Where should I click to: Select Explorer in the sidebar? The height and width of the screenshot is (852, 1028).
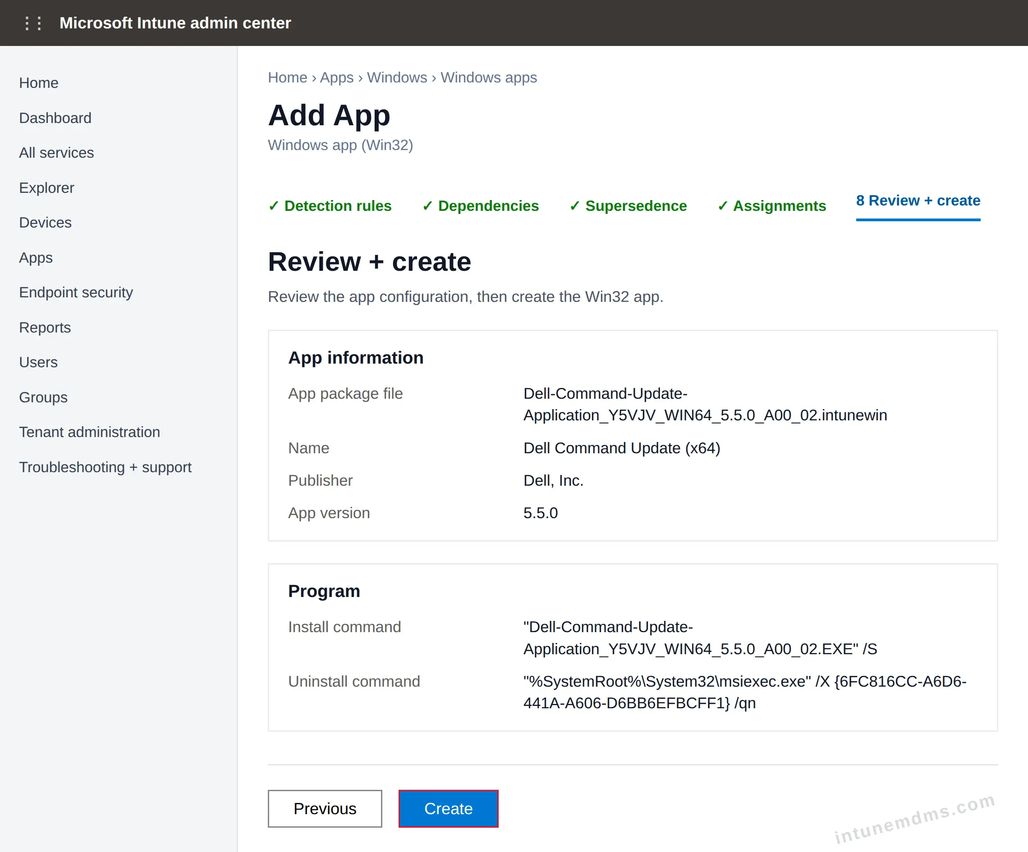coord(46,188)
